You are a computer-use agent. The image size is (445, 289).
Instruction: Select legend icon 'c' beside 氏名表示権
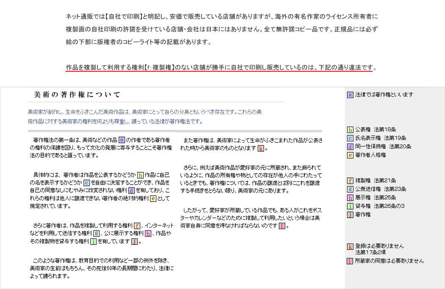[350, 138]
